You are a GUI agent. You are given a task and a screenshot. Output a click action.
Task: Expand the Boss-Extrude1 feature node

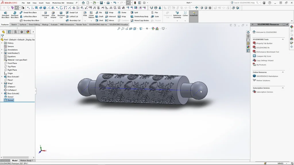[2, 77]
